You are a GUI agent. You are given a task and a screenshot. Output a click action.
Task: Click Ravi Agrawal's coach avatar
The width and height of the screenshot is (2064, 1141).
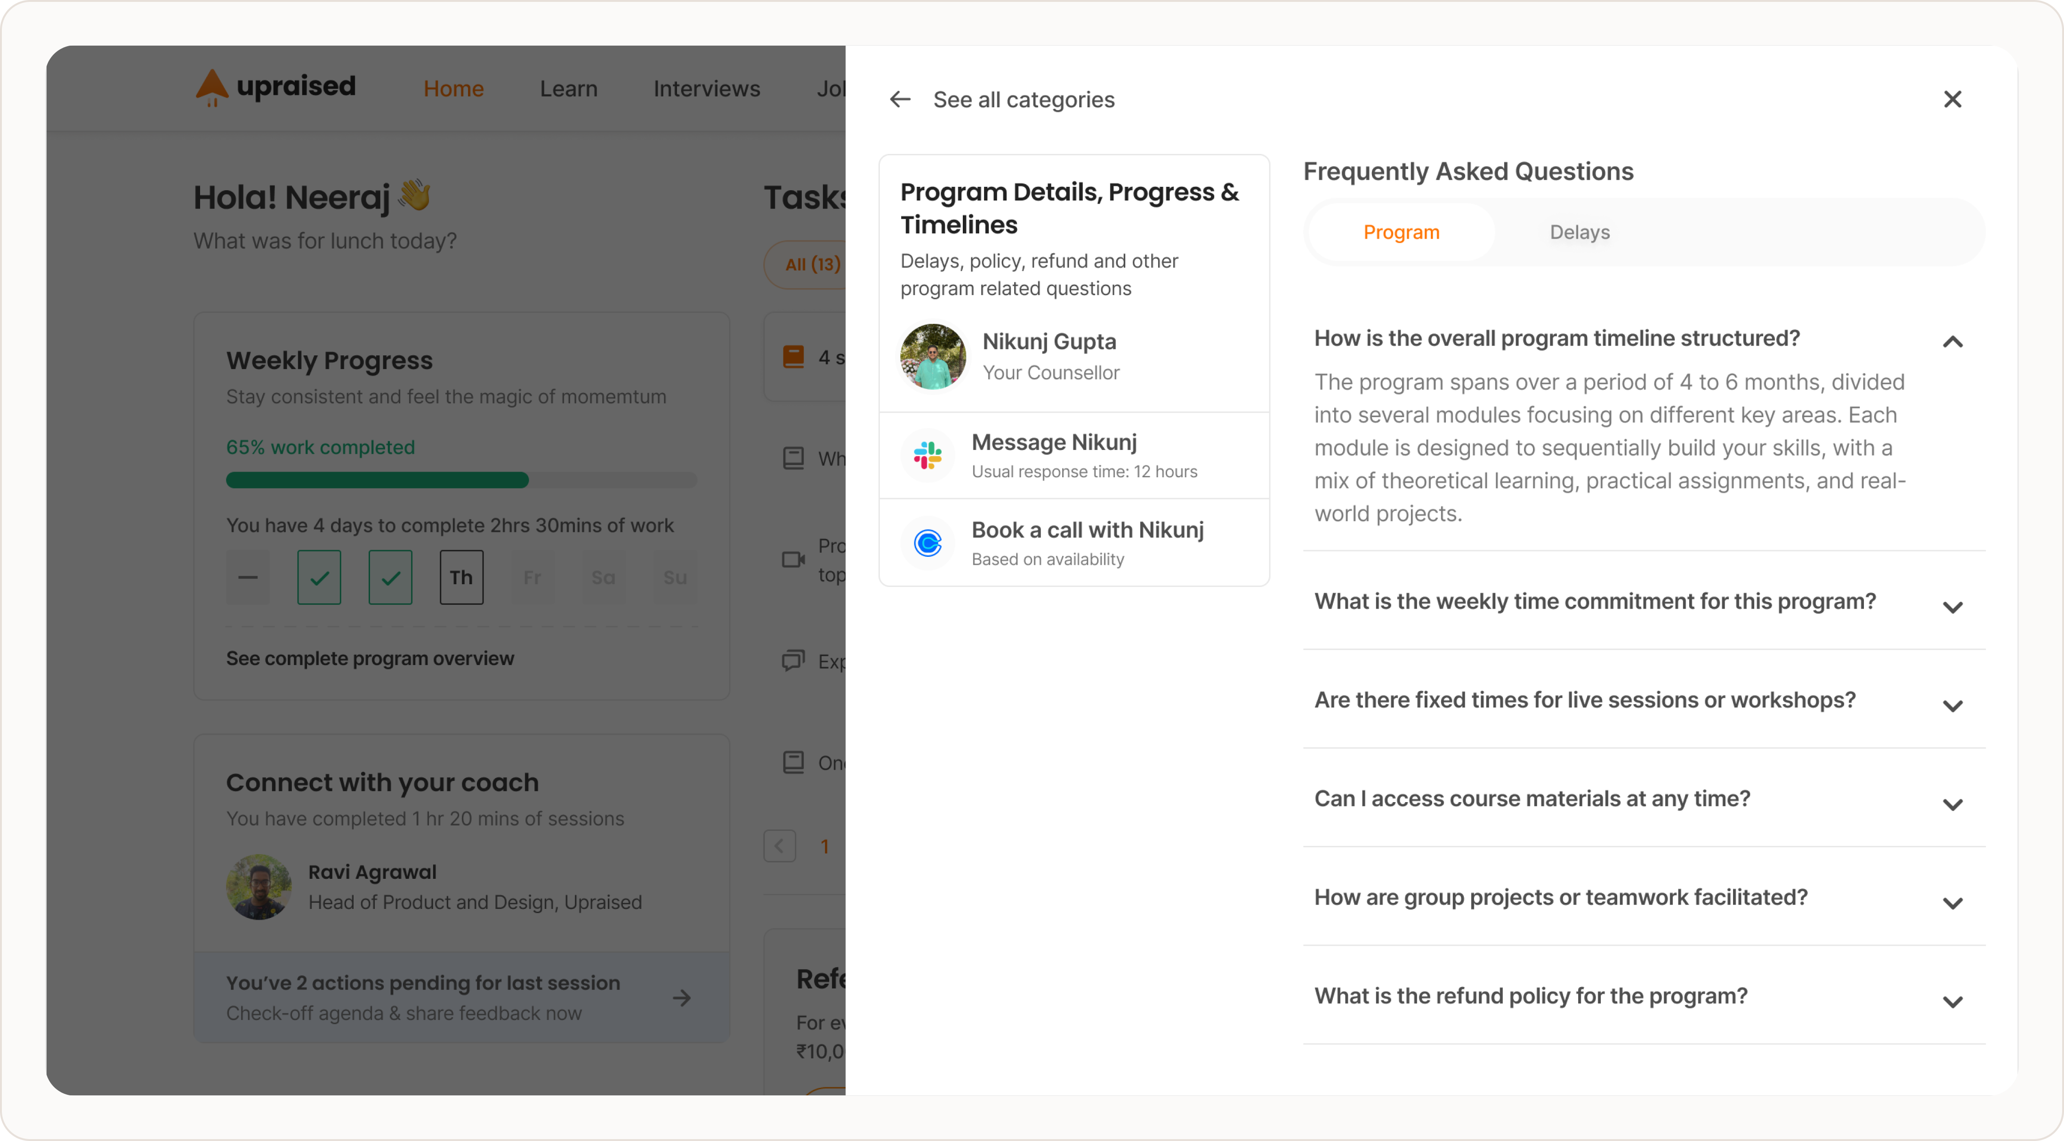coord(258,886)
